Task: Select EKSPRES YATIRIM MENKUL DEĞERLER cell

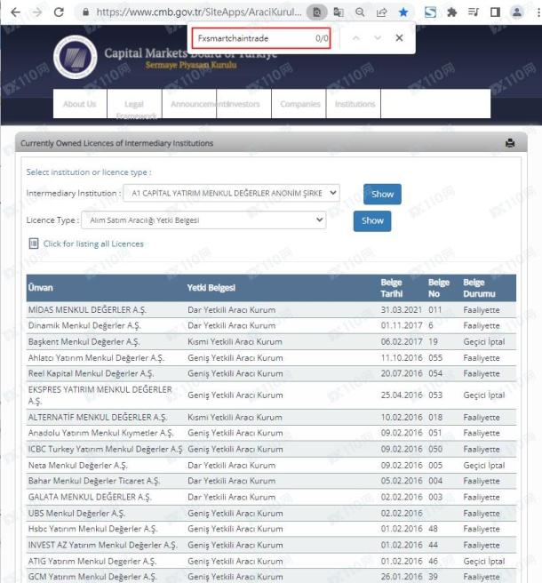Action: point(100,395)
